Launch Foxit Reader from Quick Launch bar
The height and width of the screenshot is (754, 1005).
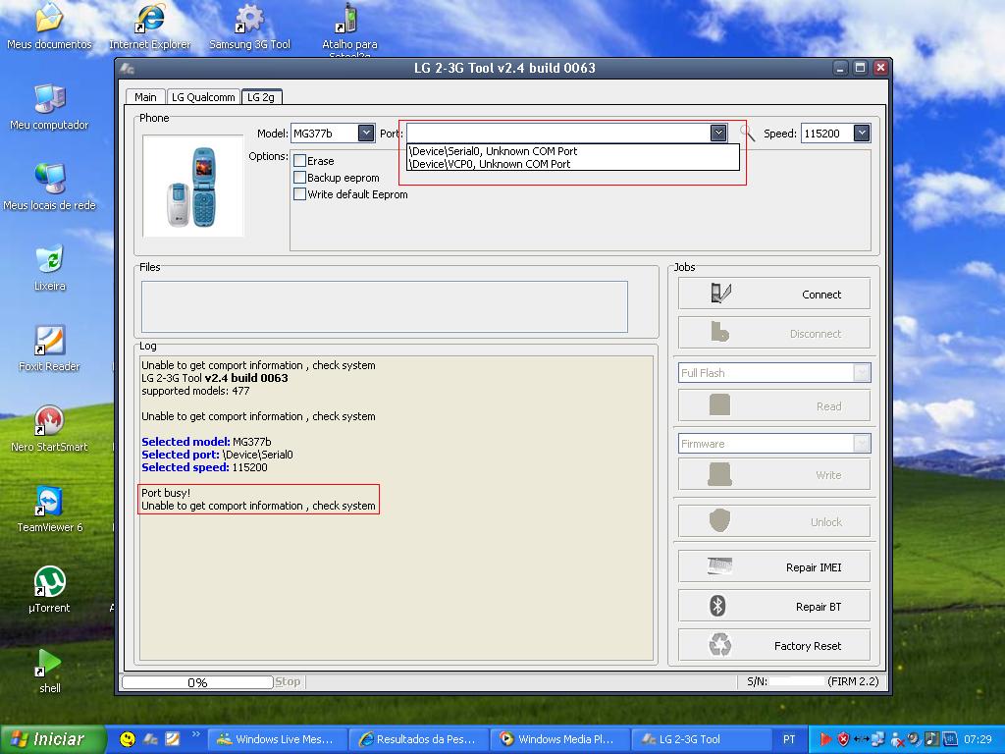(173, 739)
